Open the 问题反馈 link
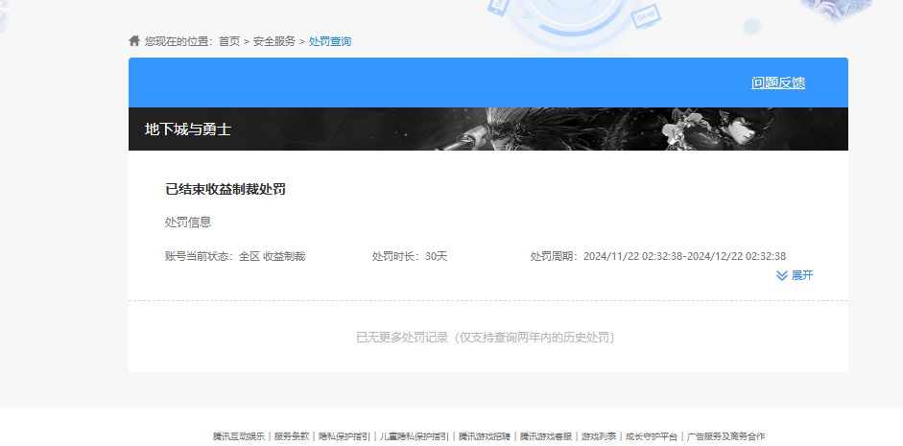The image size is (903, 446). tap(778, 82)
